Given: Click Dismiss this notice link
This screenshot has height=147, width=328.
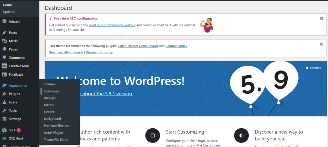Looking at the screenshot, I should tap(99, 52).
